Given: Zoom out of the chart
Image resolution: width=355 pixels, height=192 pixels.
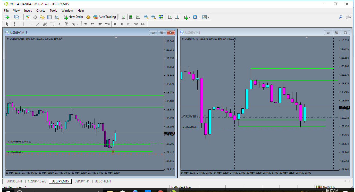Looking at the screenshot, I should [x=154, y=17].
